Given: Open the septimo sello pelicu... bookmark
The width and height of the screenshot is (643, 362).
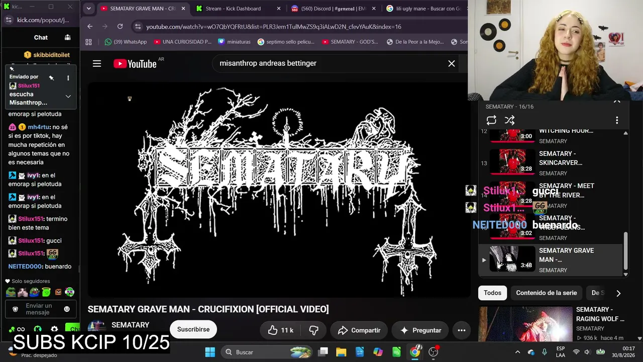Looking at the screenshot, I should click(286, 42).
